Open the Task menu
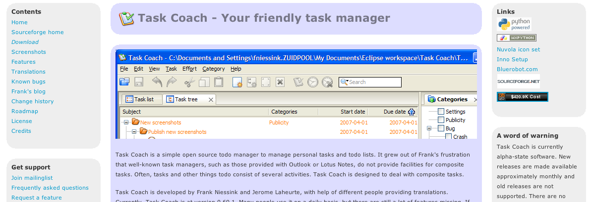The image size is (591, 202). point(171,69)
